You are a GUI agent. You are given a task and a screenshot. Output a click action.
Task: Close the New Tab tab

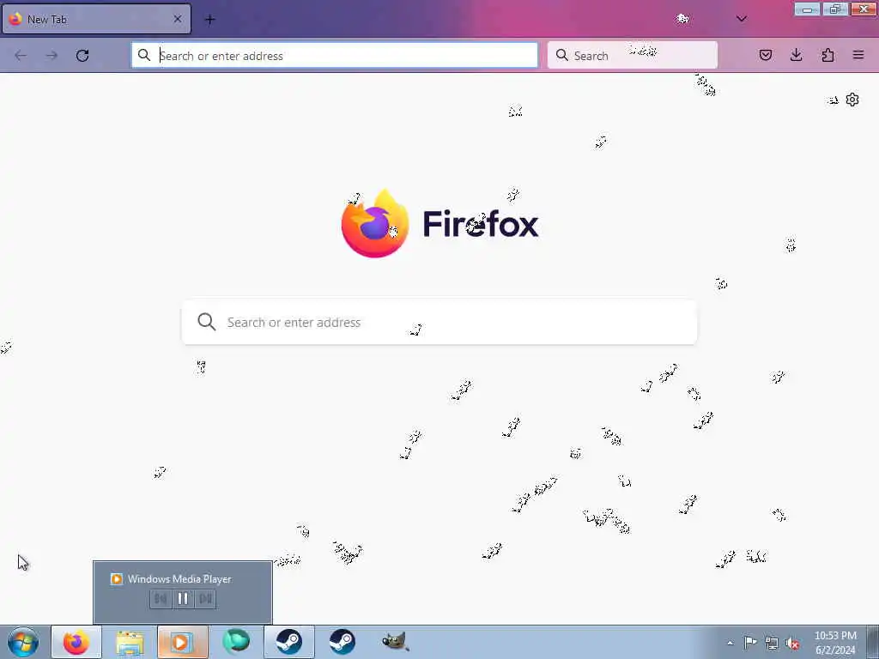tap(178, 19)
